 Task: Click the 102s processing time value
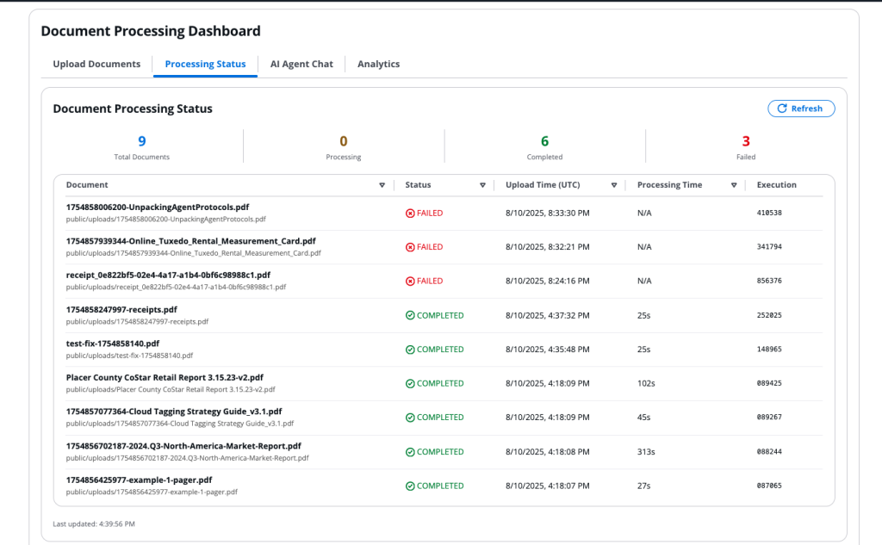coord(646,384)
